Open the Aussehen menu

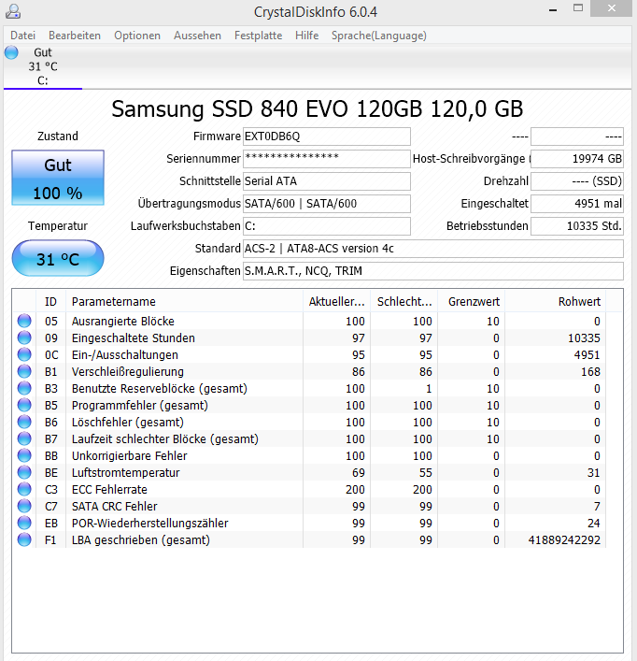coord(197,36)
